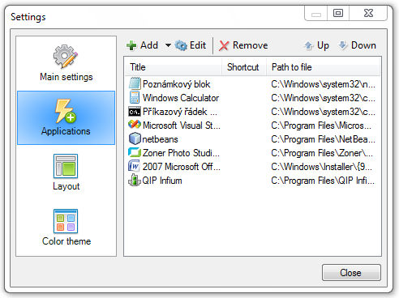Image resolution: width=399 pixels, height=298 pixels.
Task: Click the 'Edit' toolbar label
Action: tap(198, 45)
